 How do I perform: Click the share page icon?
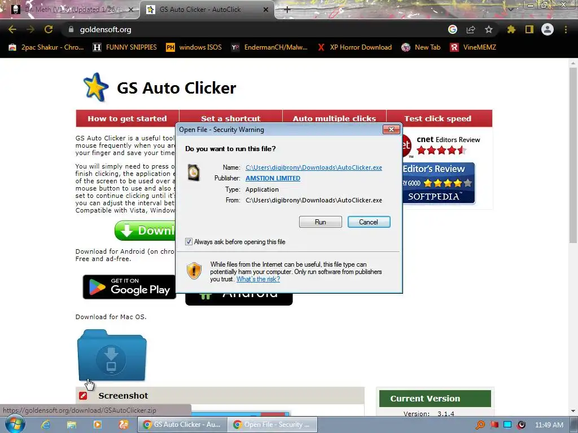coord(471,29)
